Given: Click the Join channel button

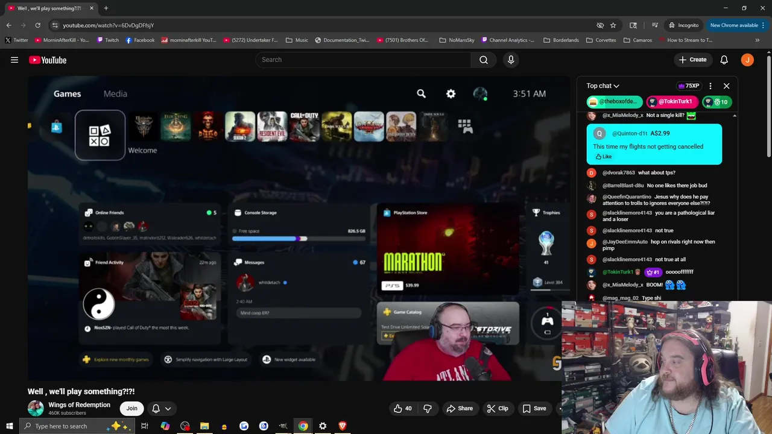Looking at the screenshot, I should [131, 408].
